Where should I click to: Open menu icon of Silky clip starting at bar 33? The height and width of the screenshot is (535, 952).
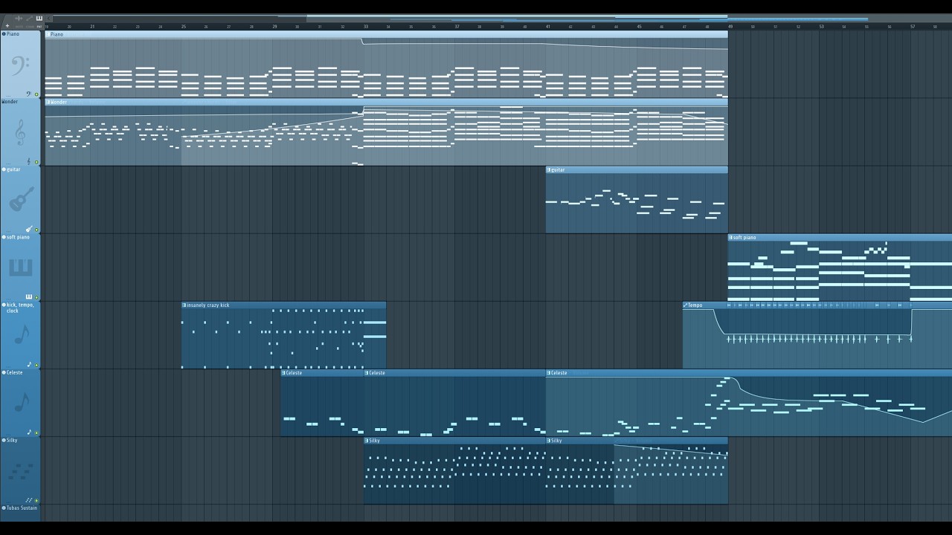point(367,440)
